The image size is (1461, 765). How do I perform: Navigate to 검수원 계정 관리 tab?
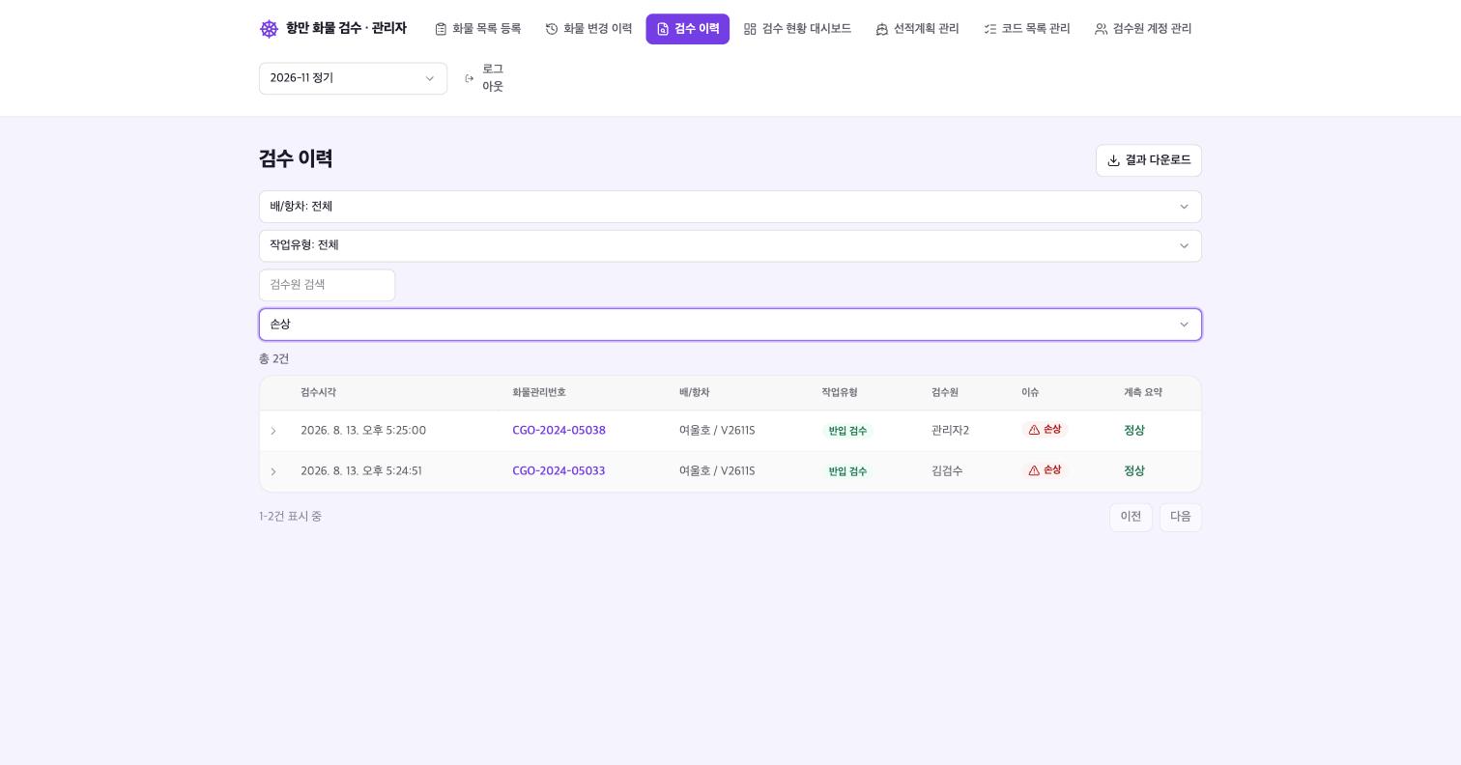click(x=1143, y=29)
